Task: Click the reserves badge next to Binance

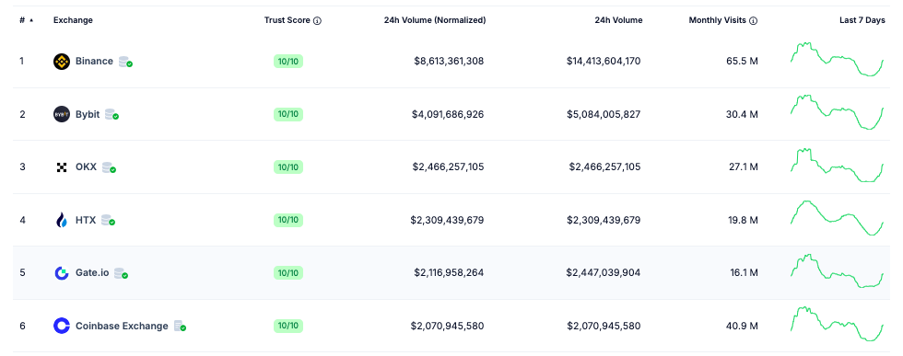Action: 125,62
